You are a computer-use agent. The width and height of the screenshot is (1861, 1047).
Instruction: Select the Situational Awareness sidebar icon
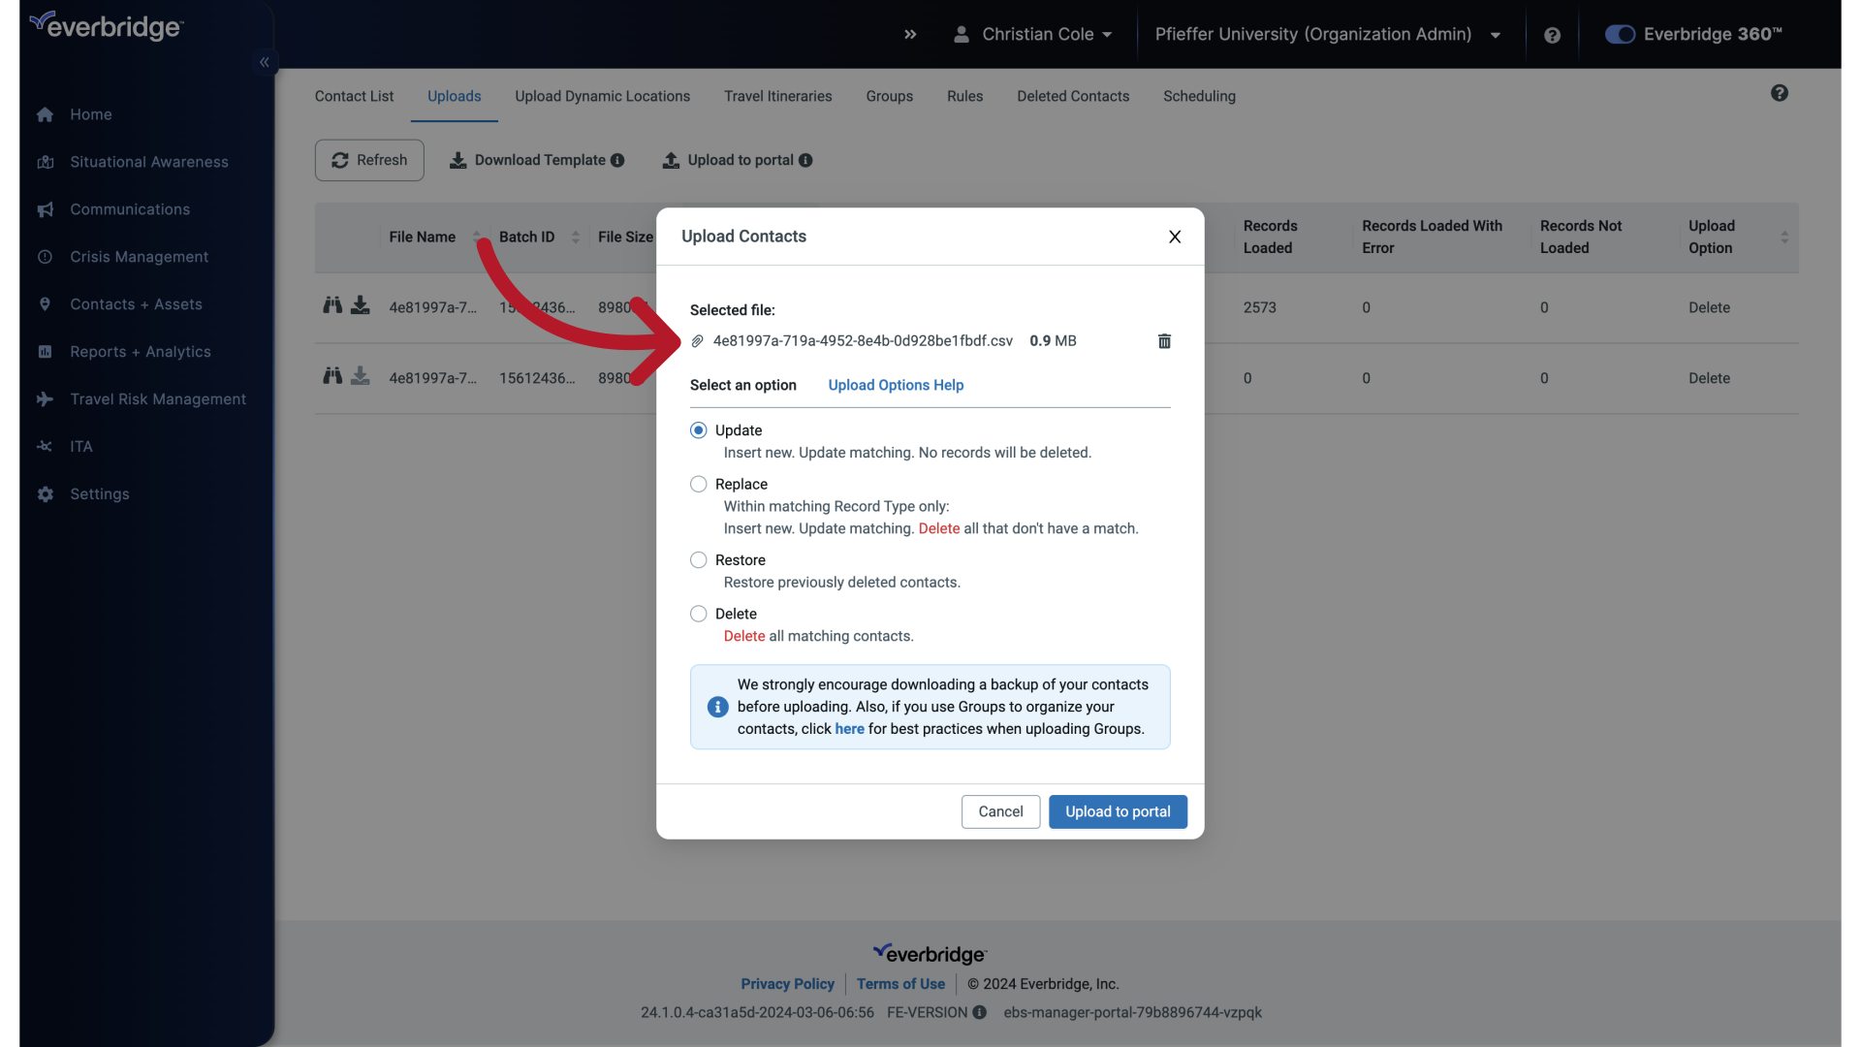[x=45, y=162]
